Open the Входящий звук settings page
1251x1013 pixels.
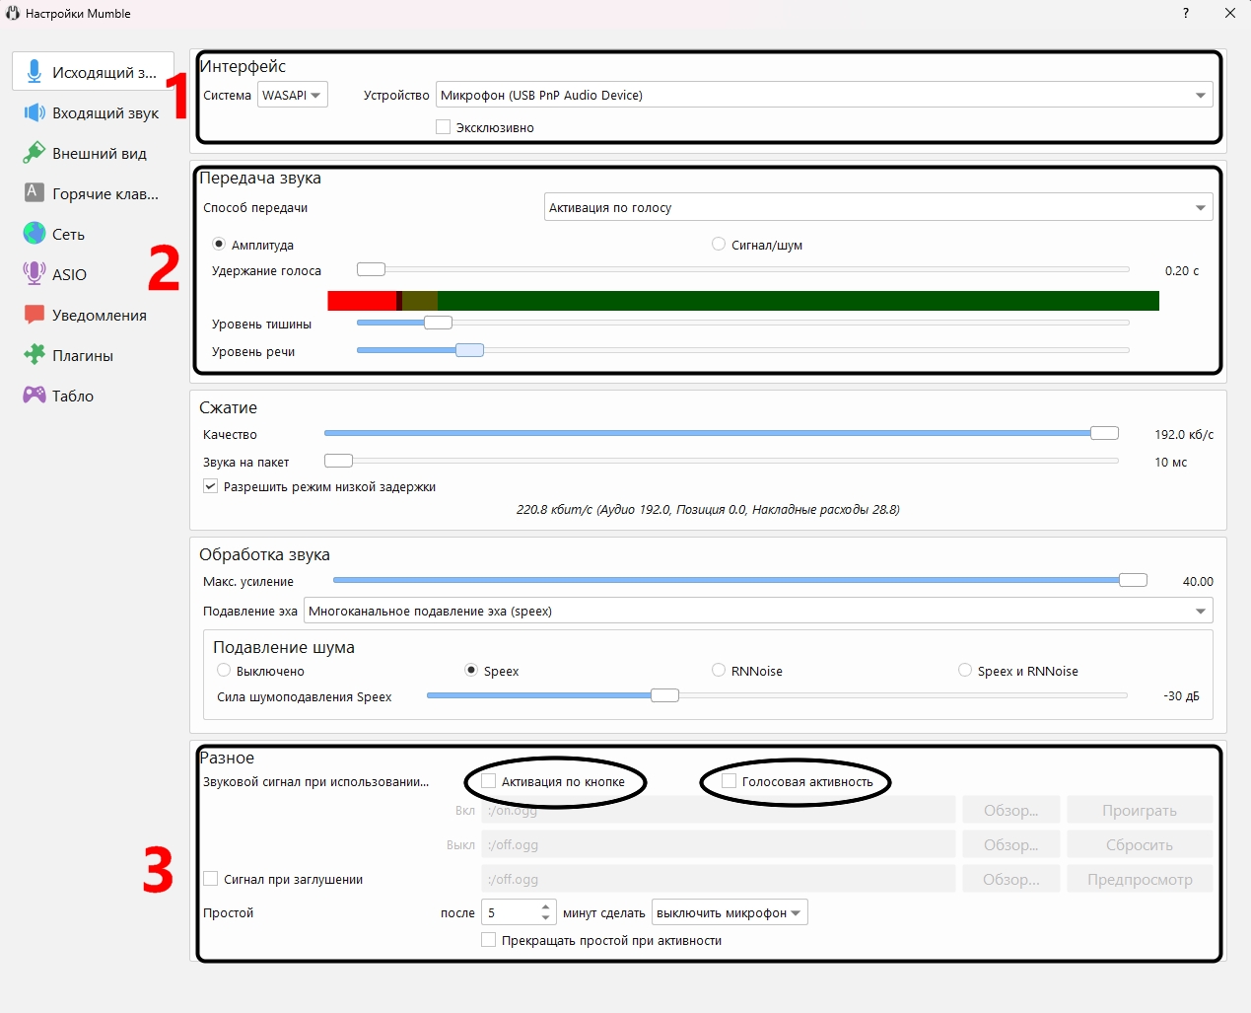(94, 112)
